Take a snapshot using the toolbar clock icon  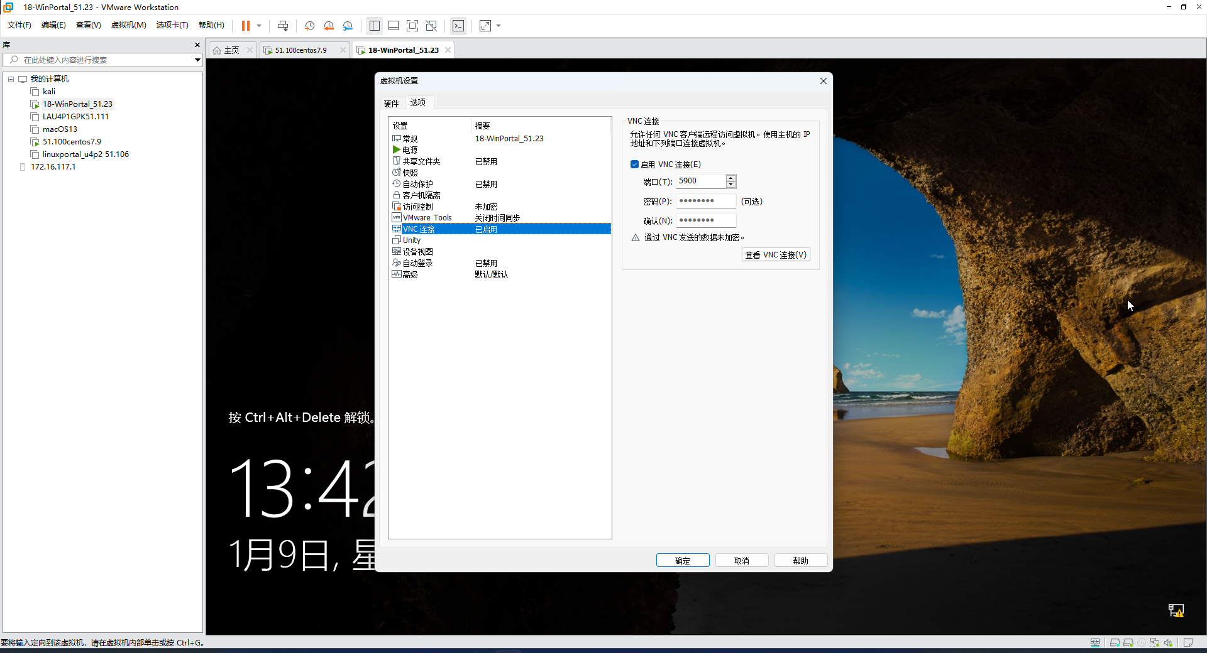tap(310, 26)
